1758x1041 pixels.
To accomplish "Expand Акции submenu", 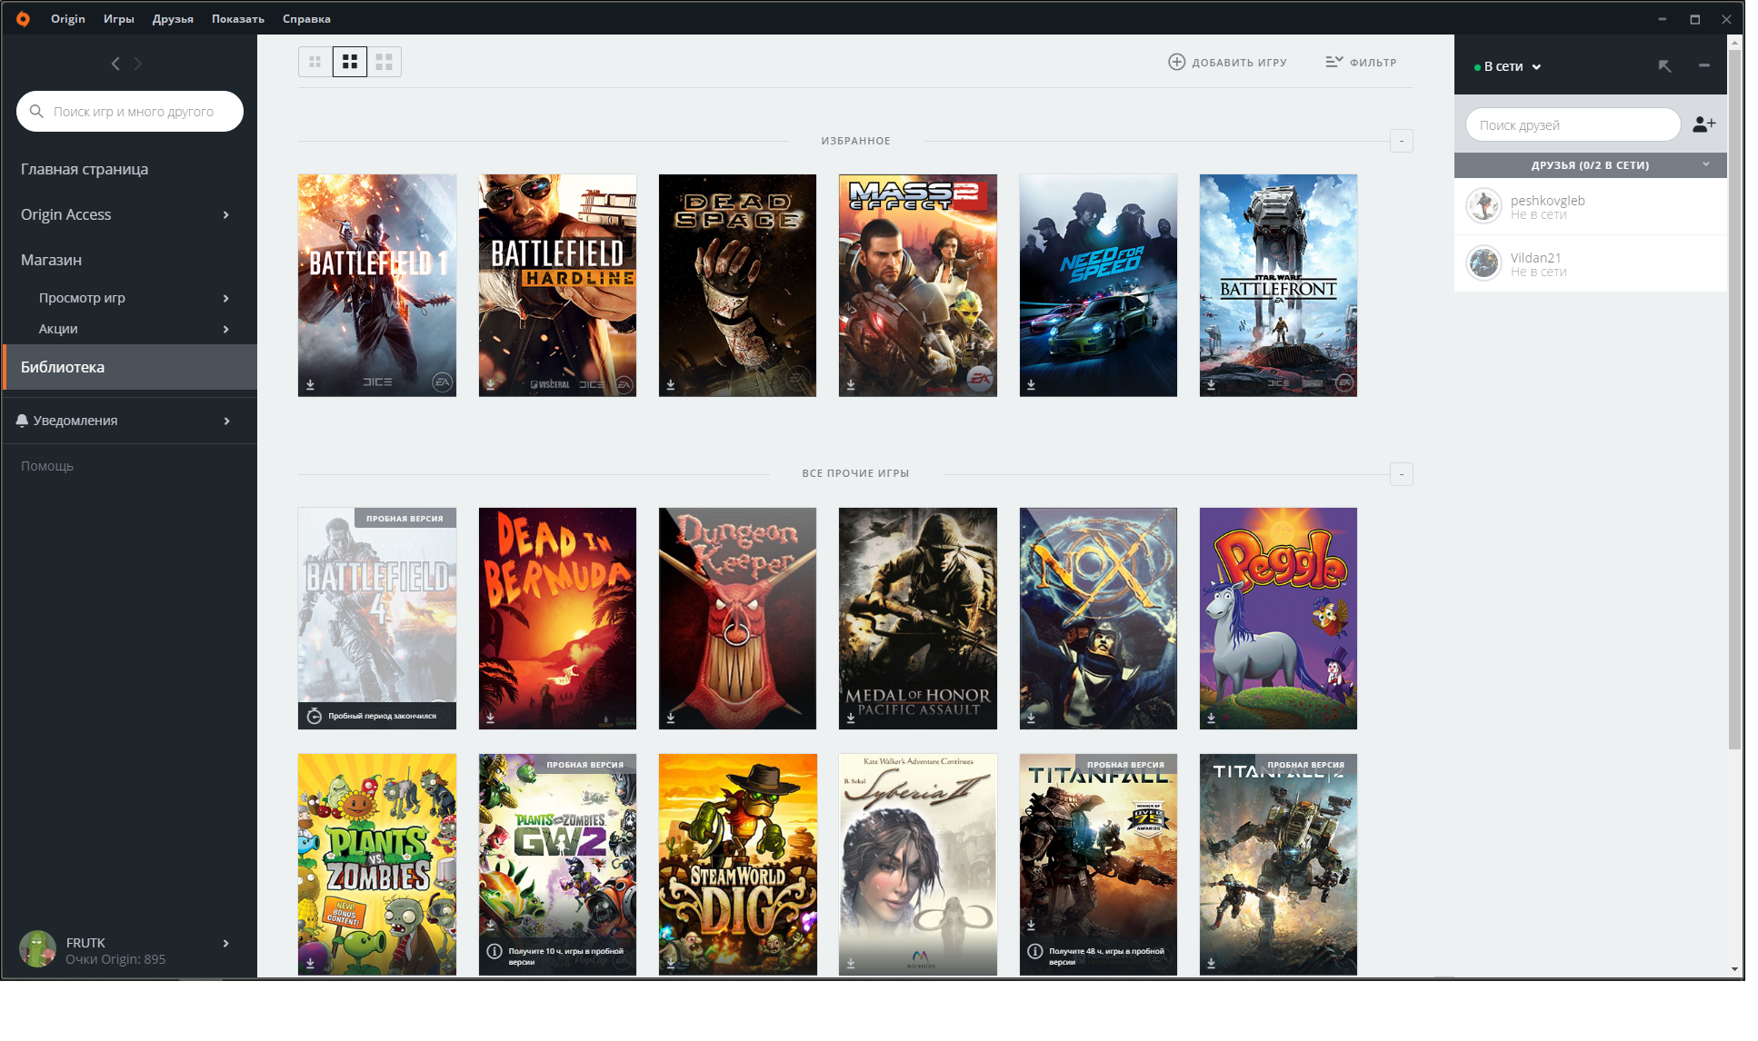I will (x=226, y=329).
